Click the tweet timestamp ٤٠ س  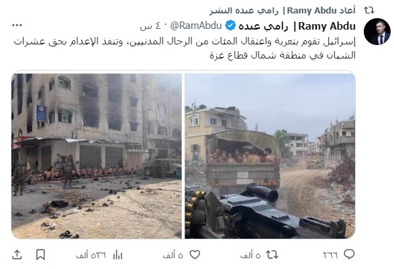click(x=150, y=26)
